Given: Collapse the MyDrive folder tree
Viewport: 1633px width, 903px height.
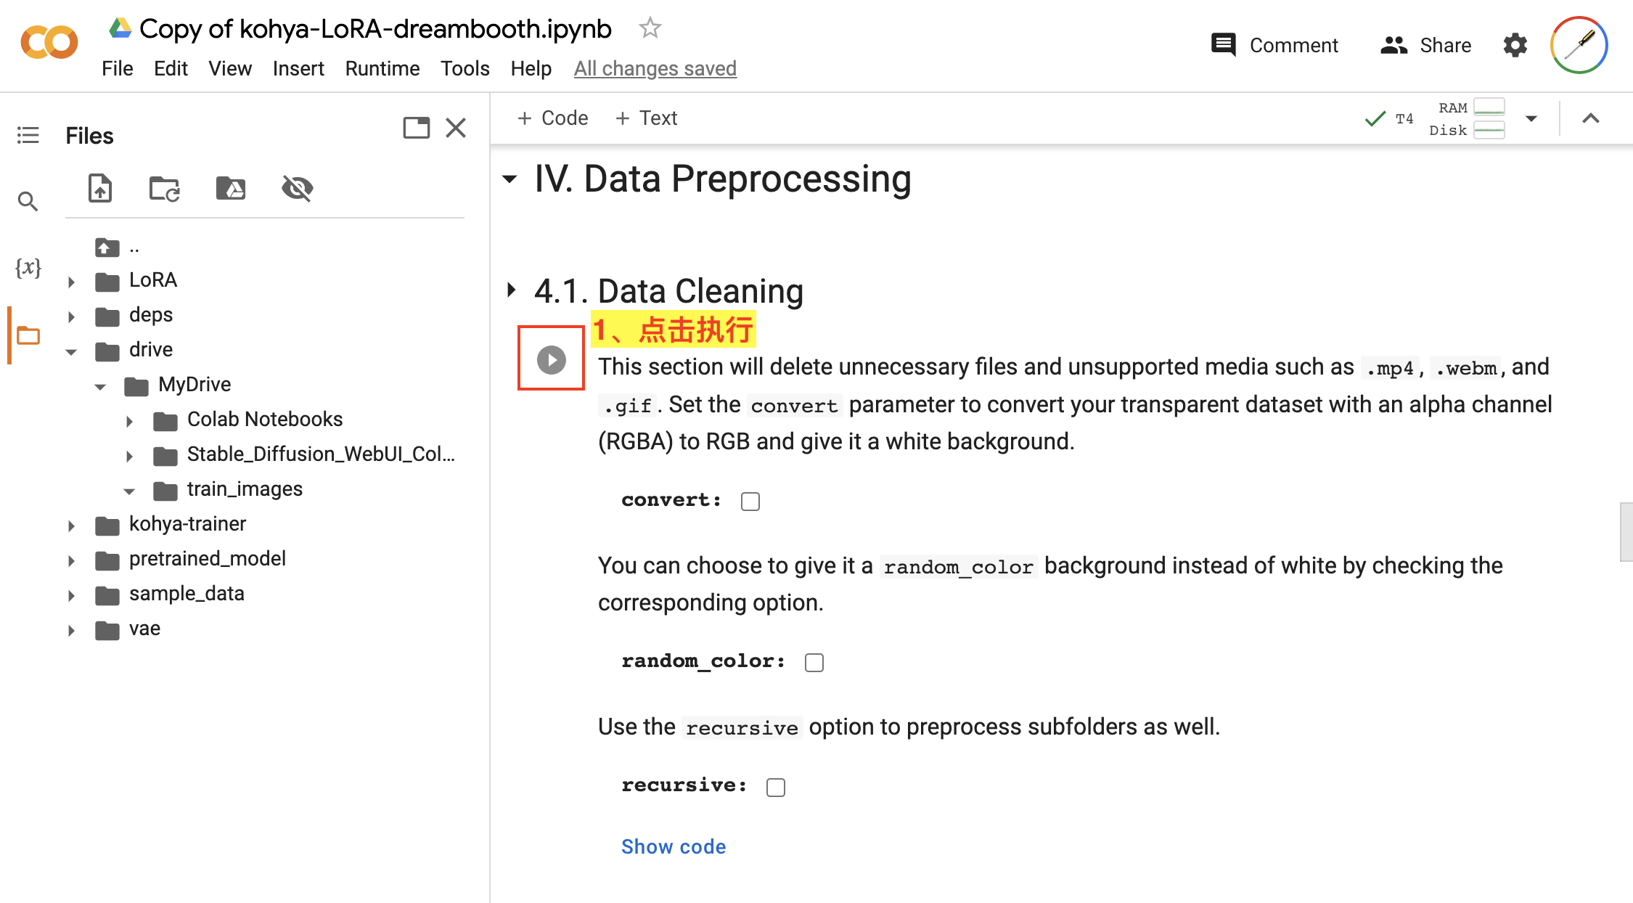Looking at the screenshot, I should pyautogui.click(x=100, y=385).
